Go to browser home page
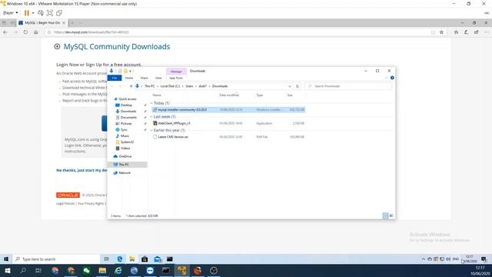The image size is (492, 277). 36,32
